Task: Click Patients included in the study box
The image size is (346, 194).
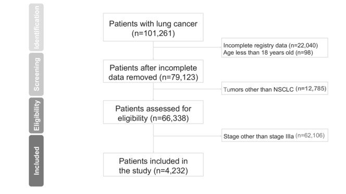Action: (153, 165)
